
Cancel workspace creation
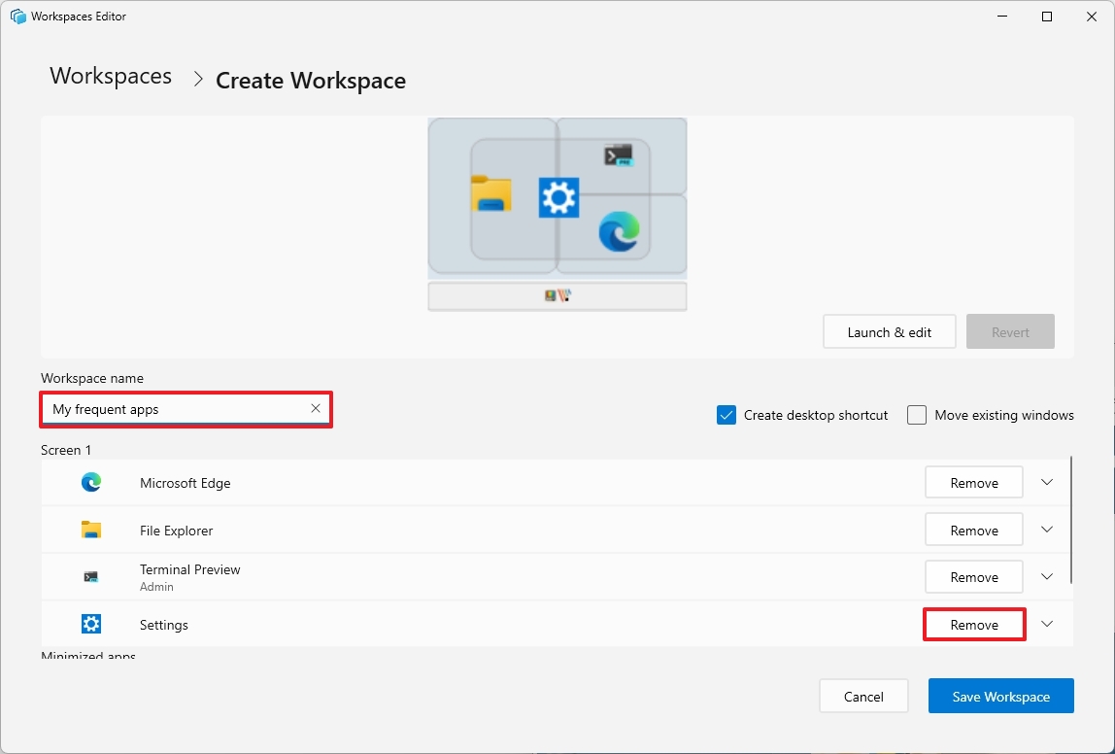(862, 696)
